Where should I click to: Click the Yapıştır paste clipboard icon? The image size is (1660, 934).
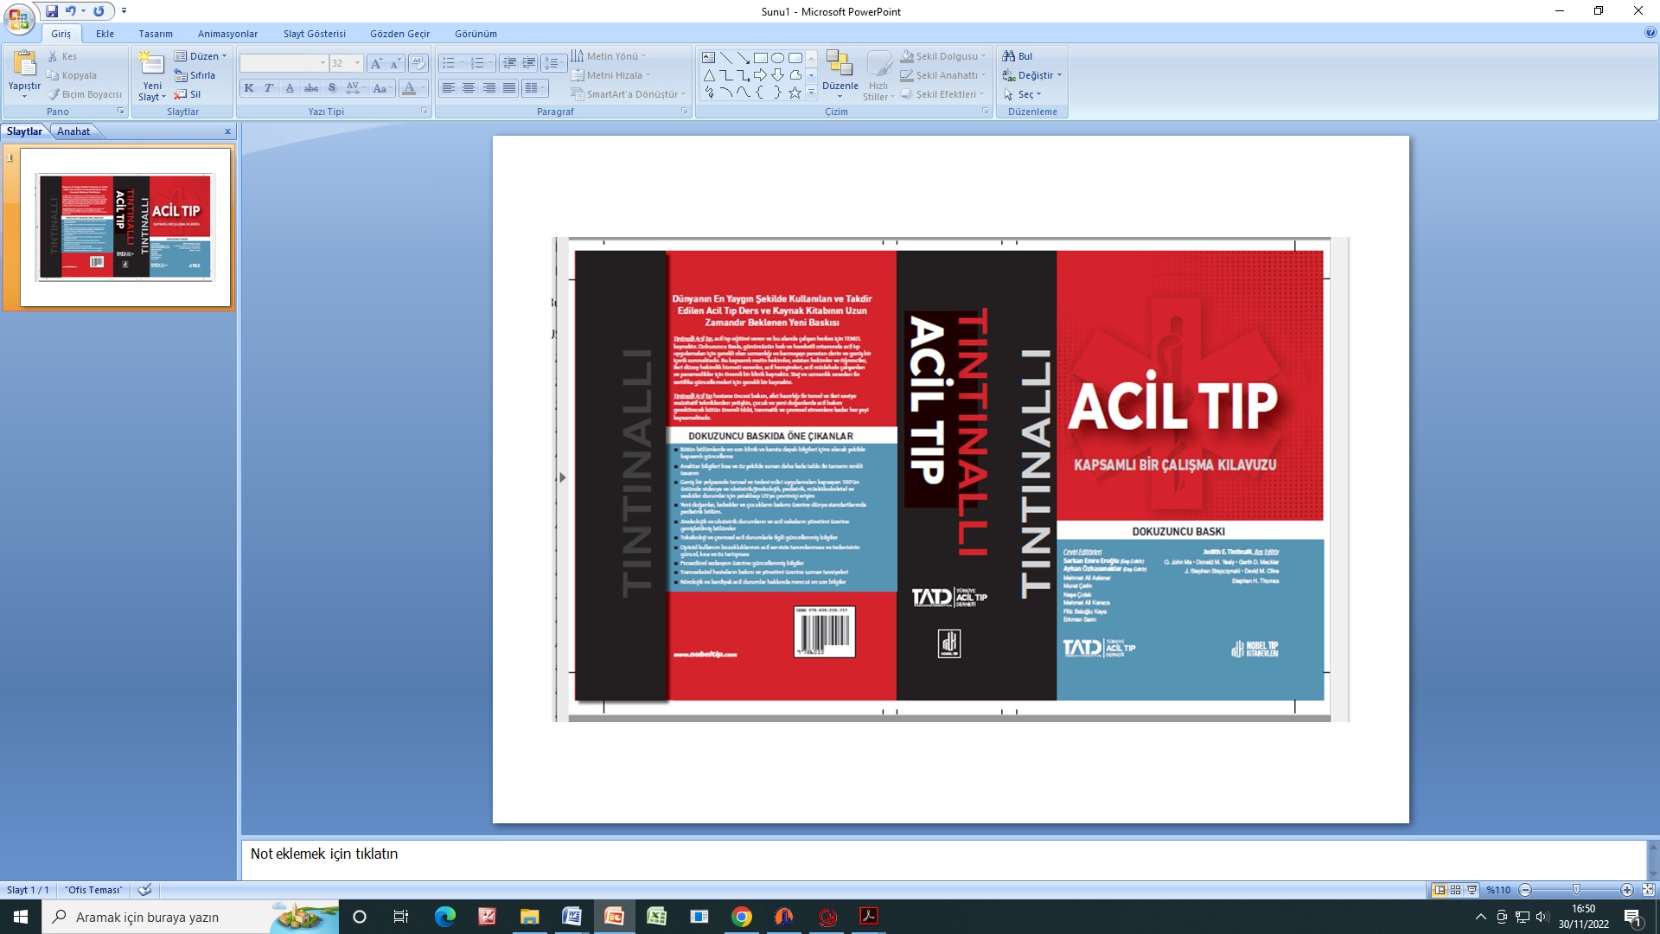[x=24, y=64]
